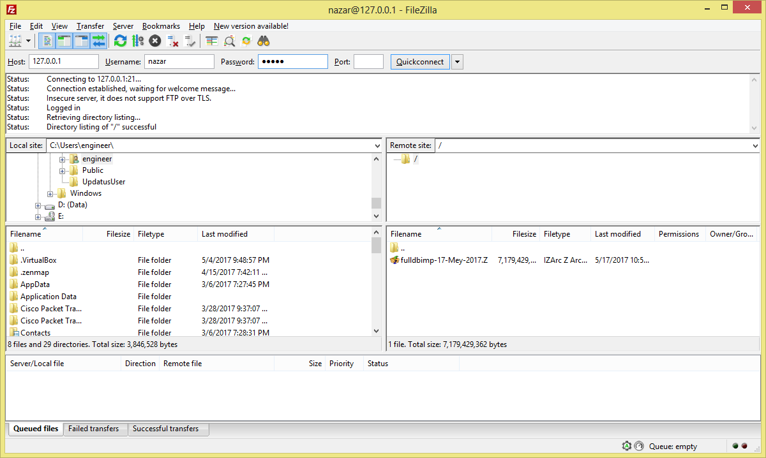Screen dimensions: 766x458
Task: Open the Transfer menu
Action: pos(90,26)
